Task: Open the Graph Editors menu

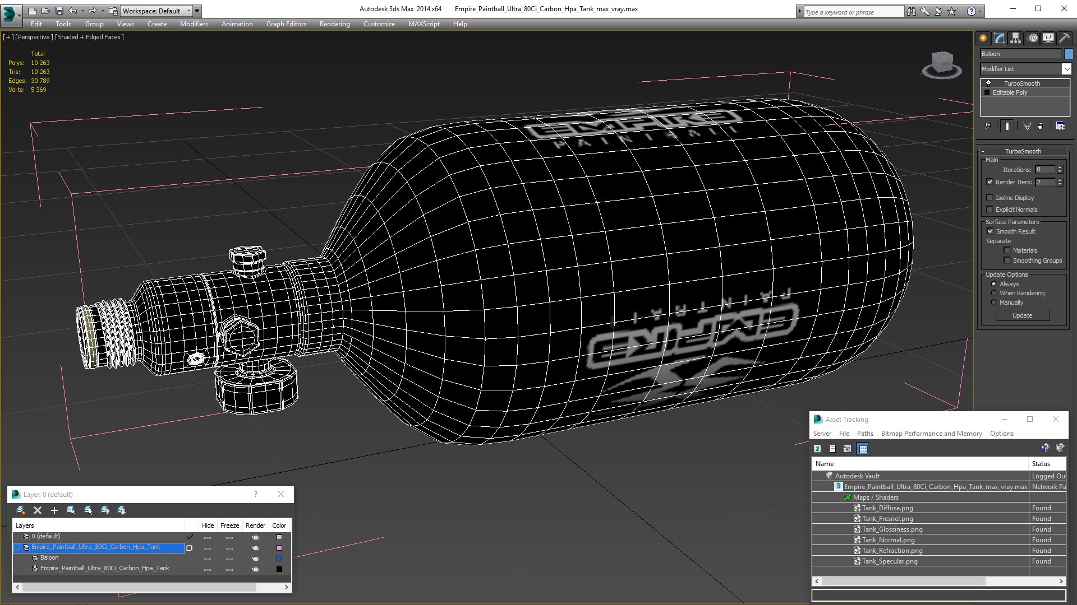Action: point(286,24)
